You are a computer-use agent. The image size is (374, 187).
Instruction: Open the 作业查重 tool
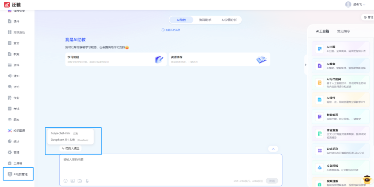pyautogui.click(x=341, y=134)
